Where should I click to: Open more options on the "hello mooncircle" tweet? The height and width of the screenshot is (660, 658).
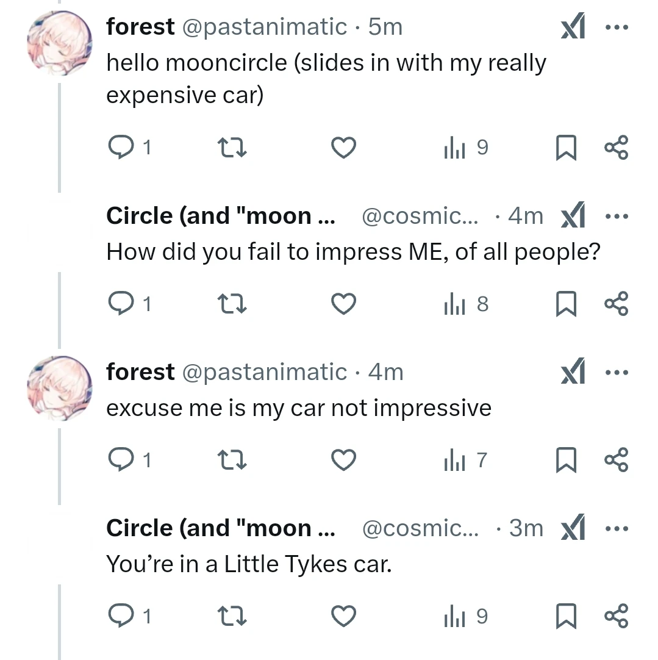616,27
